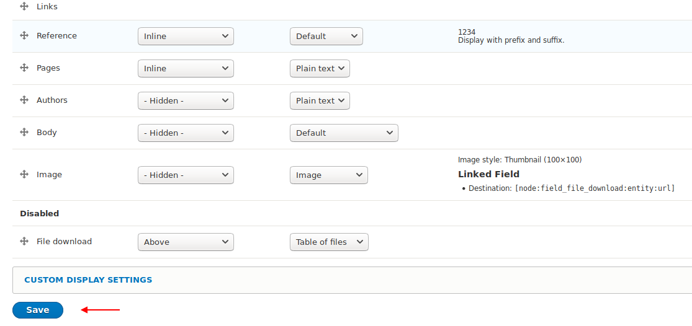Open File download label dropdown showing Above
692x326 pixels.
[x=186, y=242]
